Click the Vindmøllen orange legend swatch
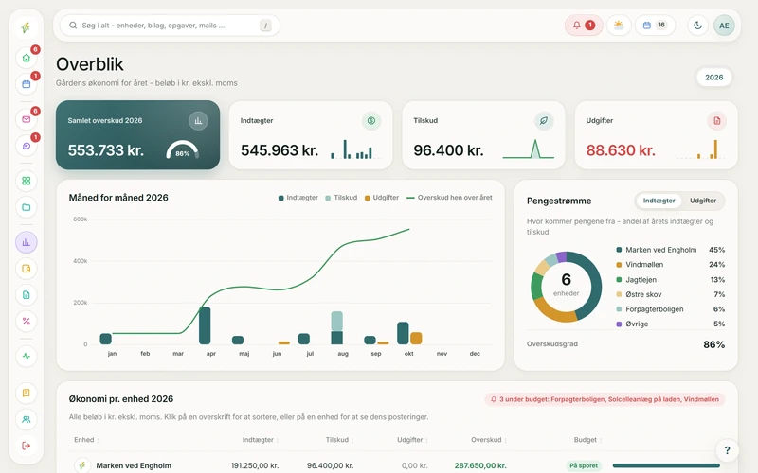 coord(619,265)
